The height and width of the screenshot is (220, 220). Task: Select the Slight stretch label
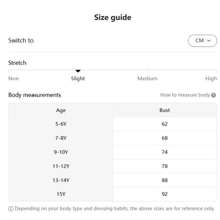[x=78, y=78]
